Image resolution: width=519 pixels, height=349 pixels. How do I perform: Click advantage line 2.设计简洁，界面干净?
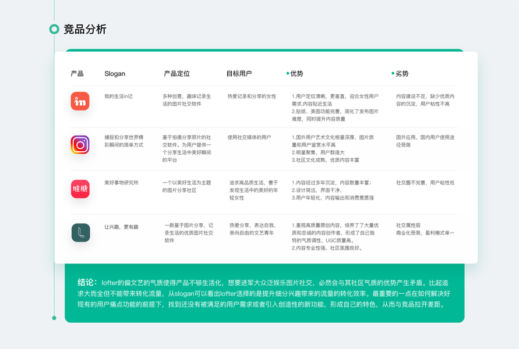coord(316,190)
